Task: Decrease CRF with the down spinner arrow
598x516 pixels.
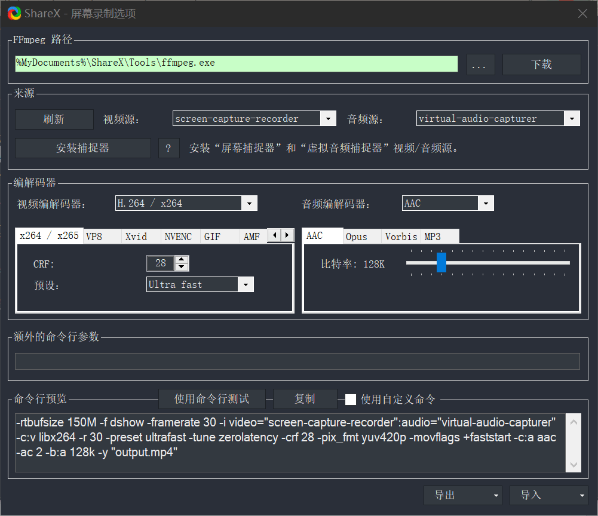Action: (x=182, y=267)
